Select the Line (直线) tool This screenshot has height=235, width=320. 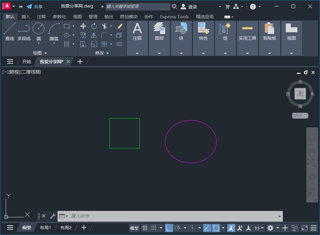coord(9,32)
